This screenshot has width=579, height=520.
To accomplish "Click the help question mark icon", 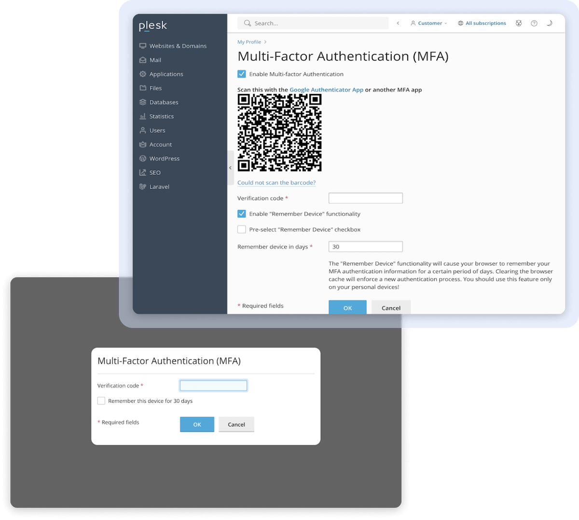I will 534,23.
